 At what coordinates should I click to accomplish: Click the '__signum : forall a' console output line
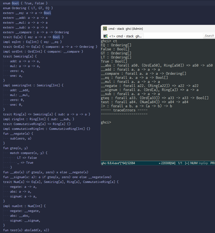(x=150, y=90)
